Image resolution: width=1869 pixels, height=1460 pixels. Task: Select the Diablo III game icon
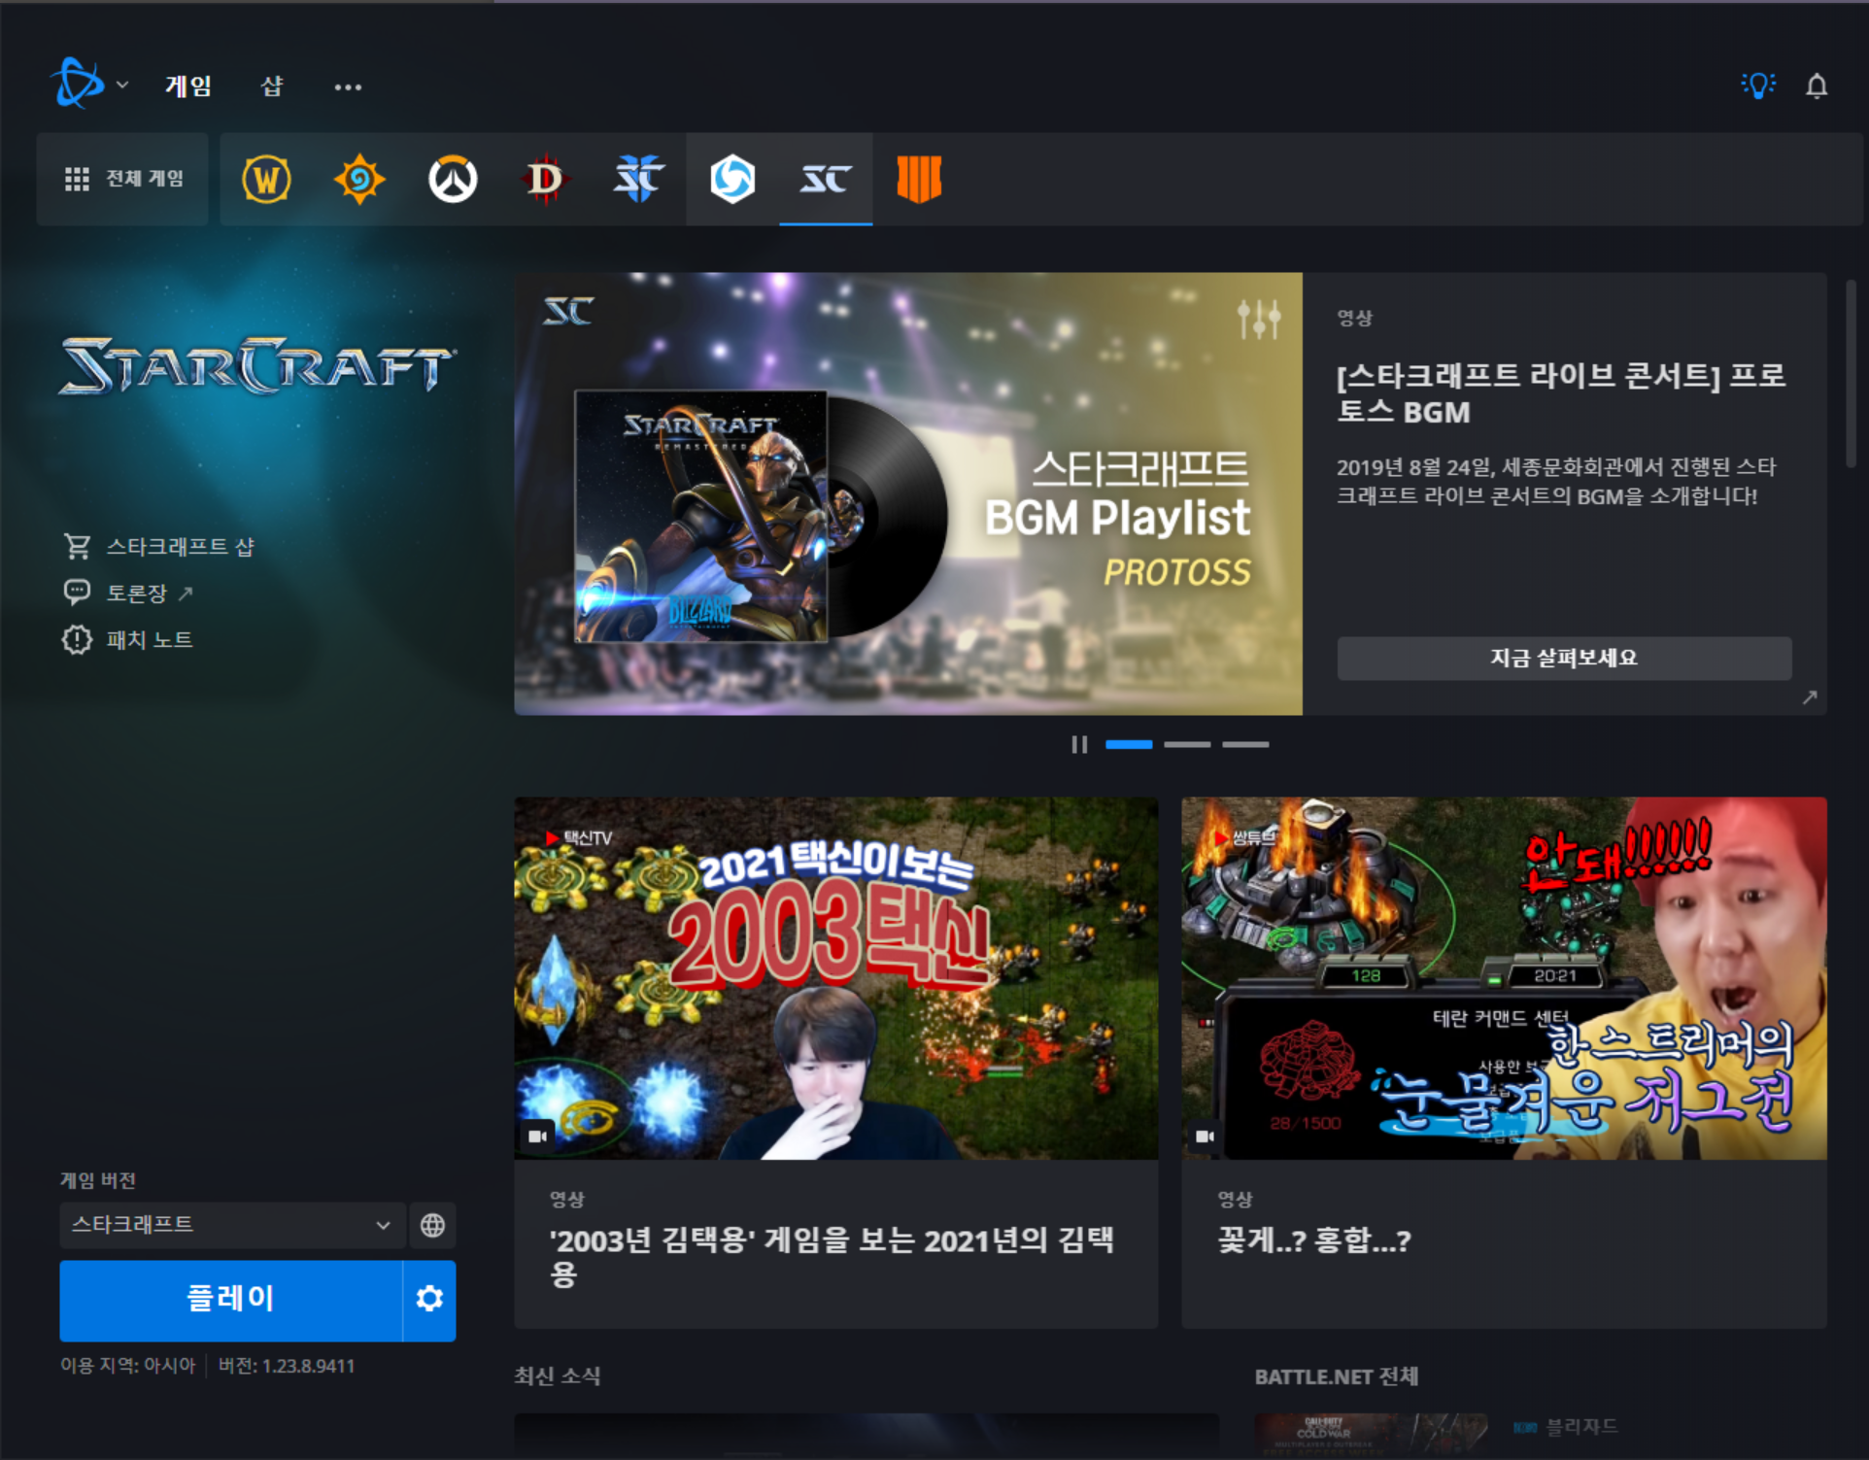coord(545,180)
